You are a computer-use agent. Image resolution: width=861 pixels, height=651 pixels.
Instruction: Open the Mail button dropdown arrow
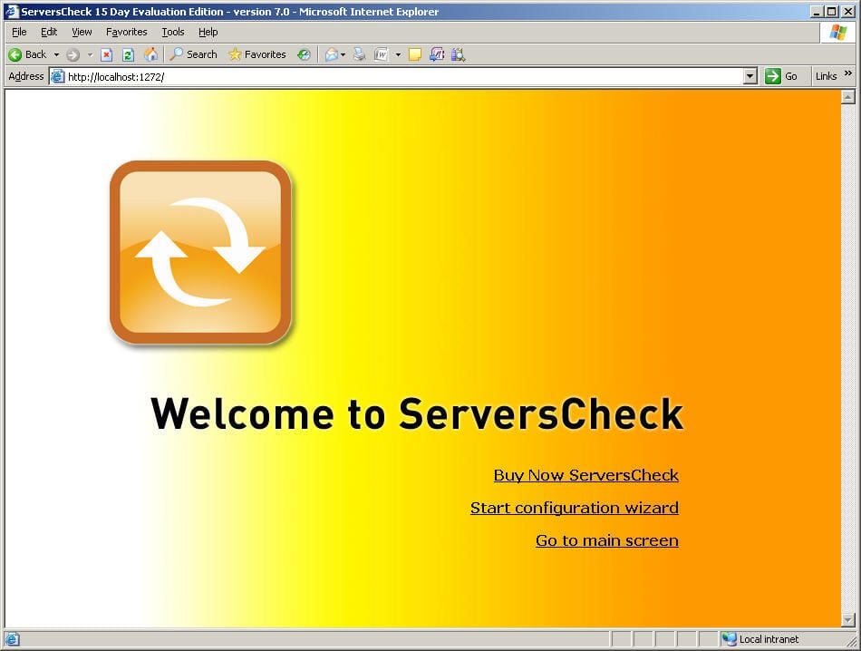pyautogui.click(x=343, y=54)
